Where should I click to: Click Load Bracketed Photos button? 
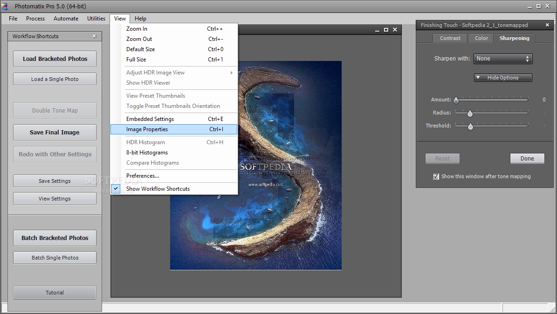pos(55,59)
